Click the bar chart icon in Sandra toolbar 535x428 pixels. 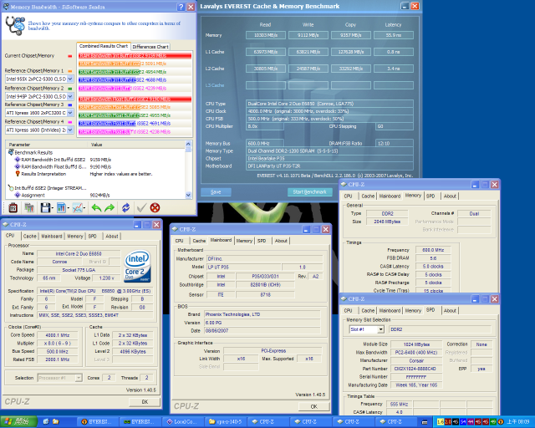tap(61, 207)
